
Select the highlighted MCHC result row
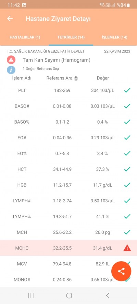[68, 248]
